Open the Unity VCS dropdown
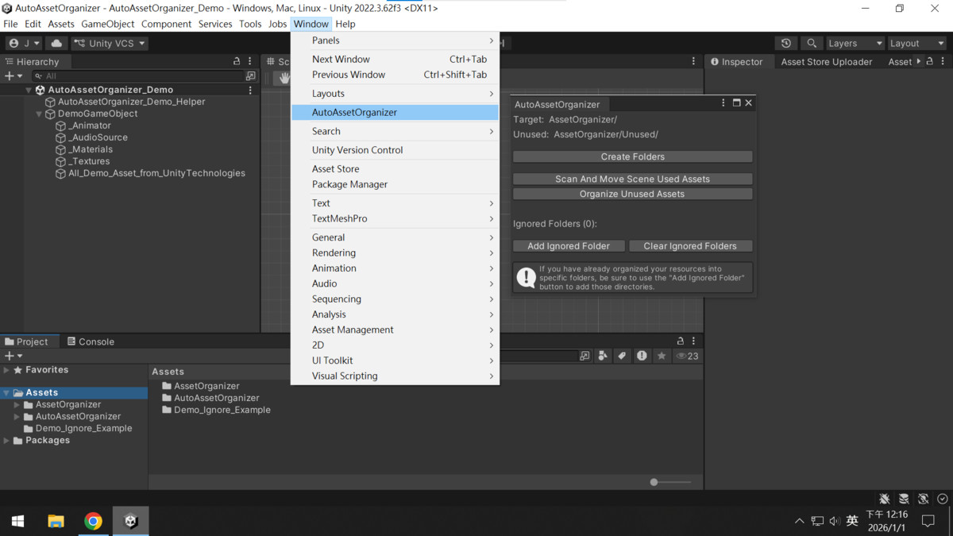The width and height of the screenshot is (953, 536). point(110,44)
